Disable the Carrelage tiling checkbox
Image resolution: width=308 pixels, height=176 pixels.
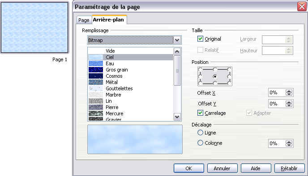(x=200, y=113)
